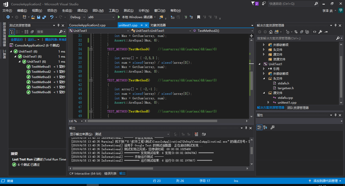Select TestMethod4 in the test list

point(41,82)
